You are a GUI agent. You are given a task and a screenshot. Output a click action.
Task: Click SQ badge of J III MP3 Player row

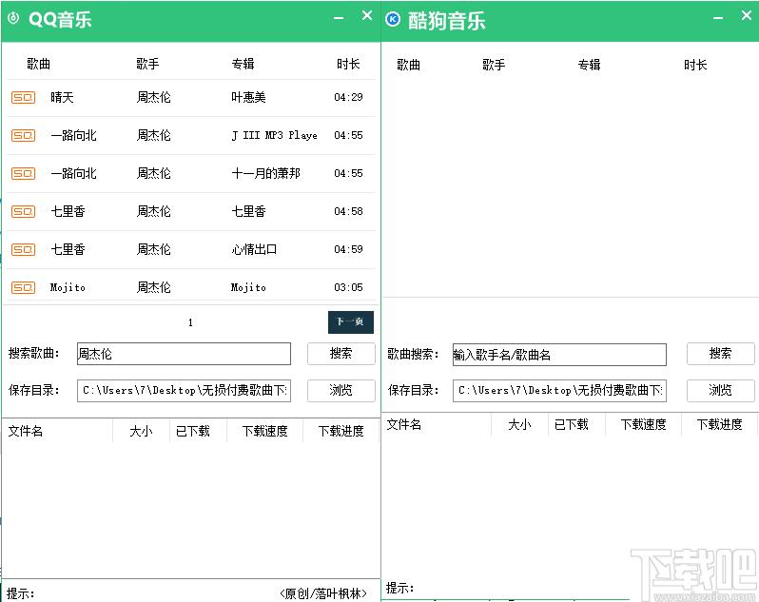[x=23, y=135]
